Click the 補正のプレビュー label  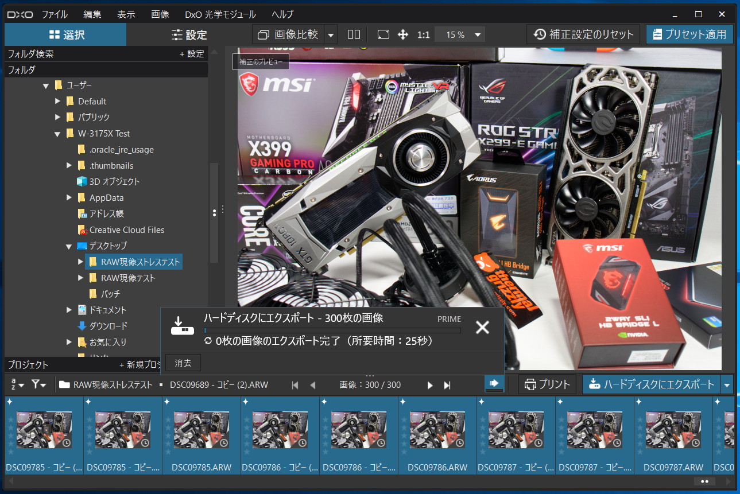(x=260, y=61)
